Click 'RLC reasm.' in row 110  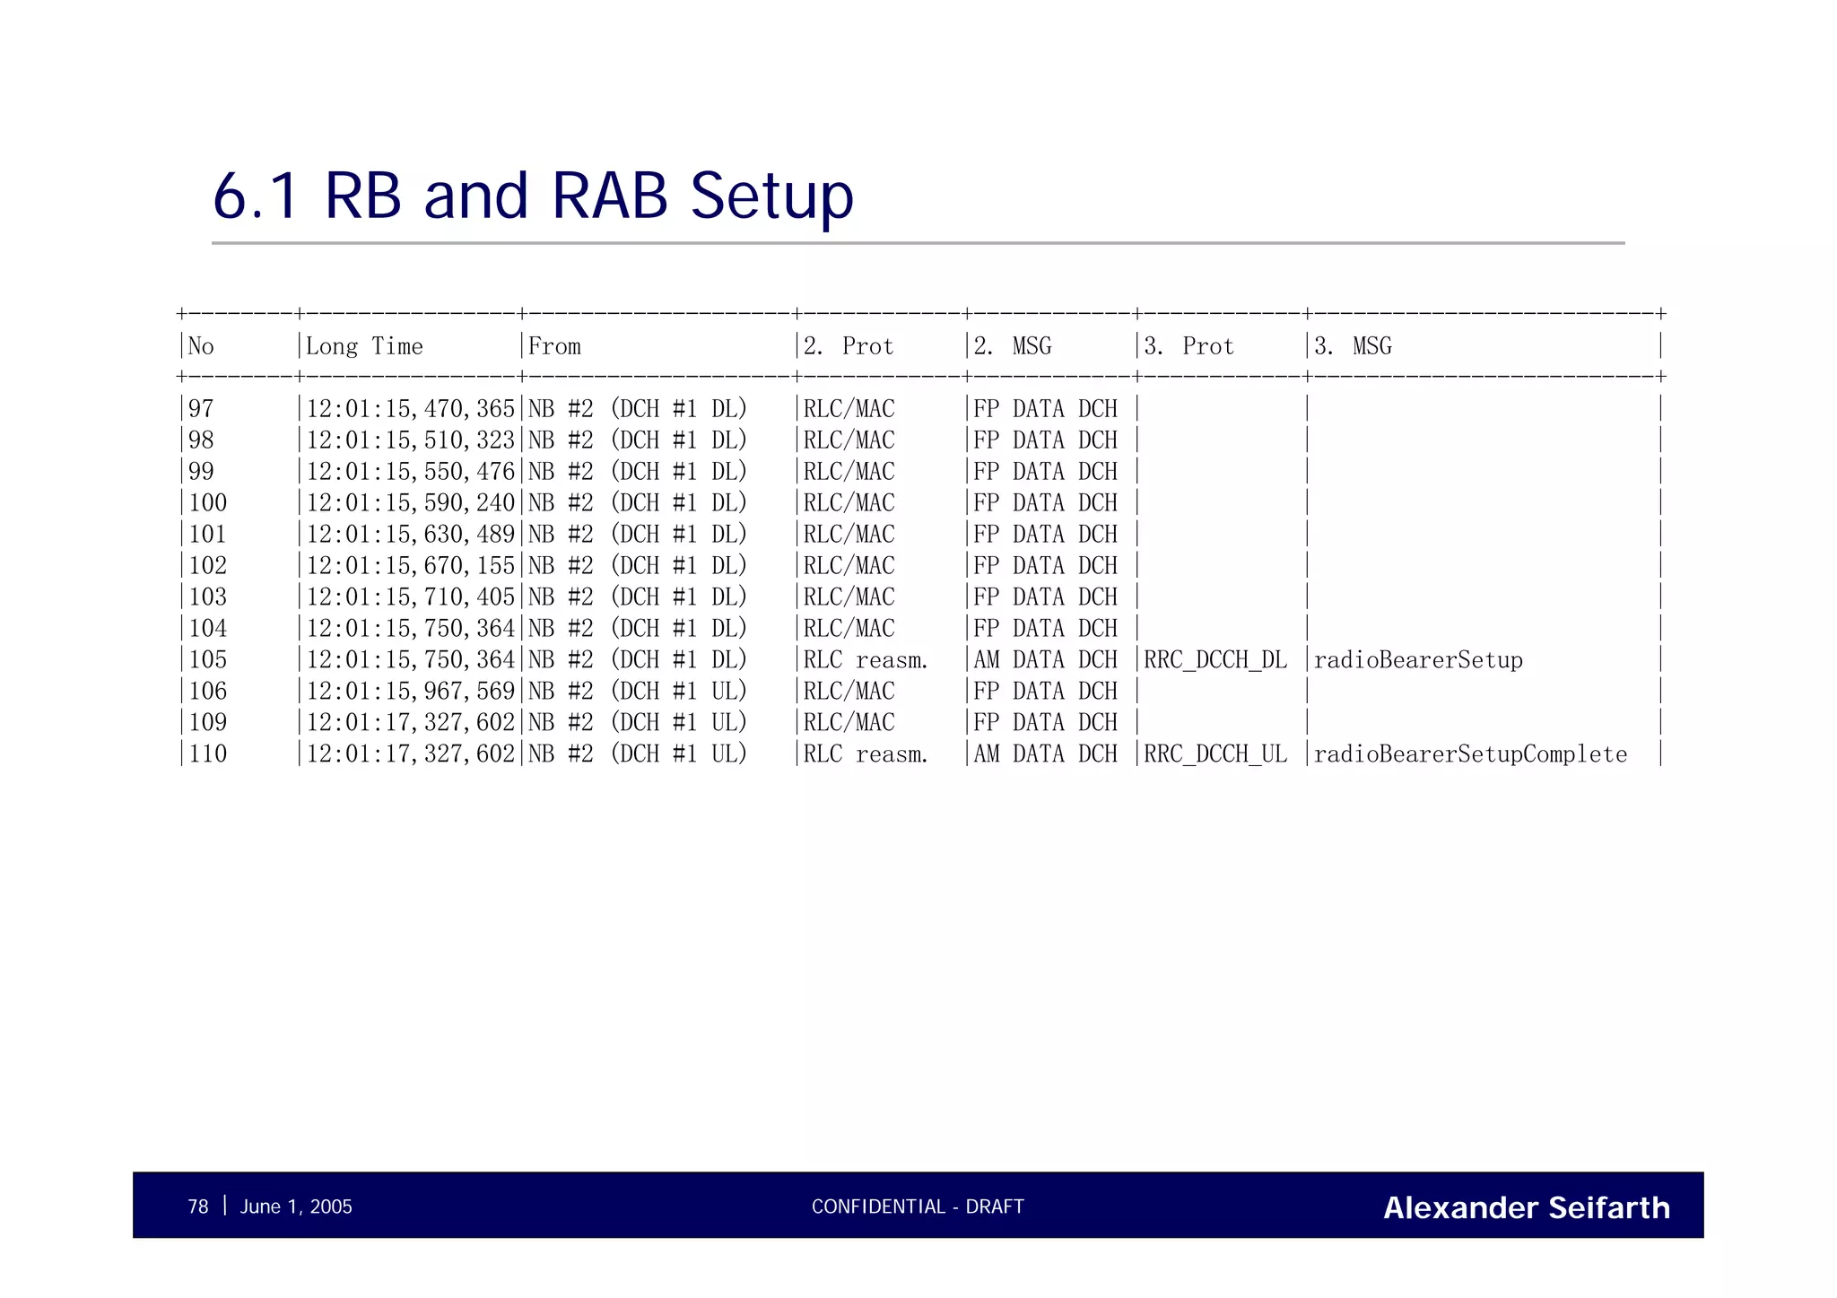tap(866, 754)
